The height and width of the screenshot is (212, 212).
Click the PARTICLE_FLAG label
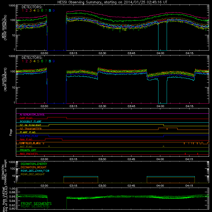(30, 143)
